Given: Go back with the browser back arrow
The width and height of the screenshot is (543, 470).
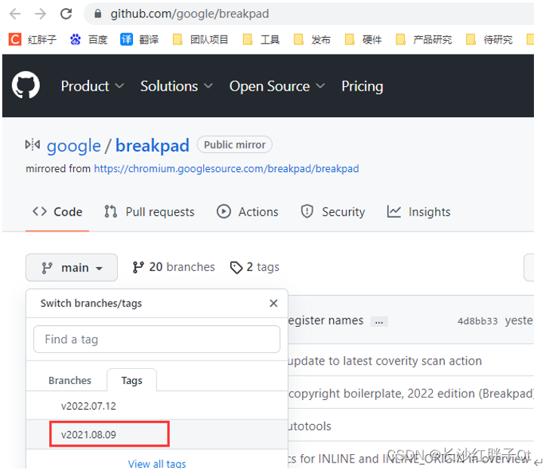Looking at the screenshot, I should (x=15, y=14).
